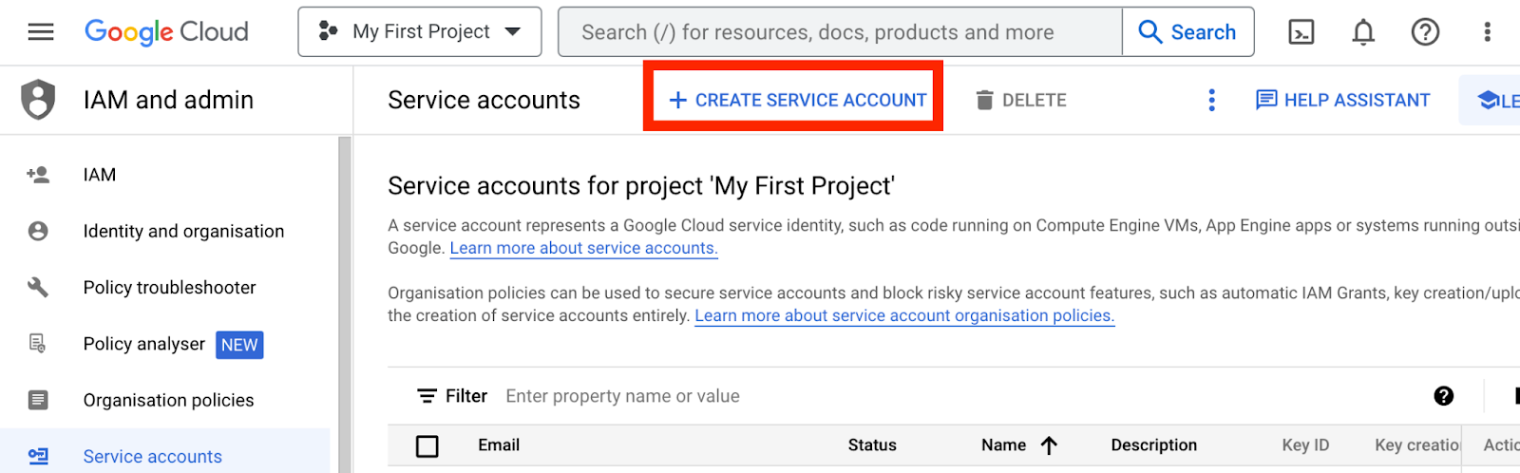Viewport: 1520px width, 473px height.
Task: Open the top-right vertical dots settings menu
Action: 1487,32
